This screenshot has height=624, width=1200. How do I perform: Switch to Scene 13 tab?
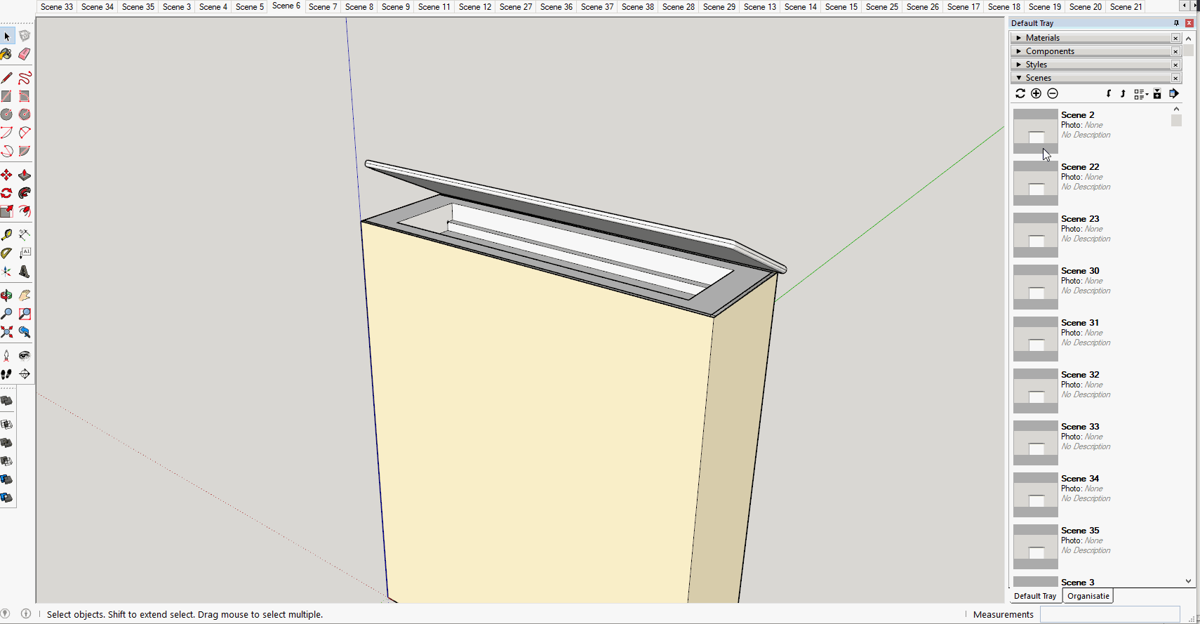760,6
